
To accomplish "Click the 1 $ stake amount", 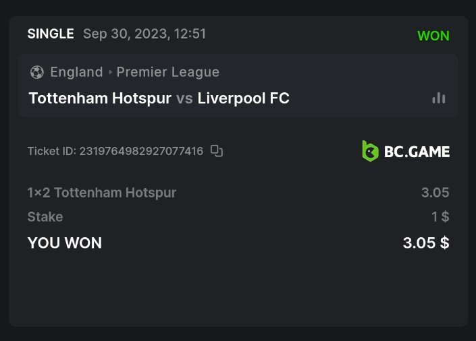I will pyautogui.click(x=440, y=217).
